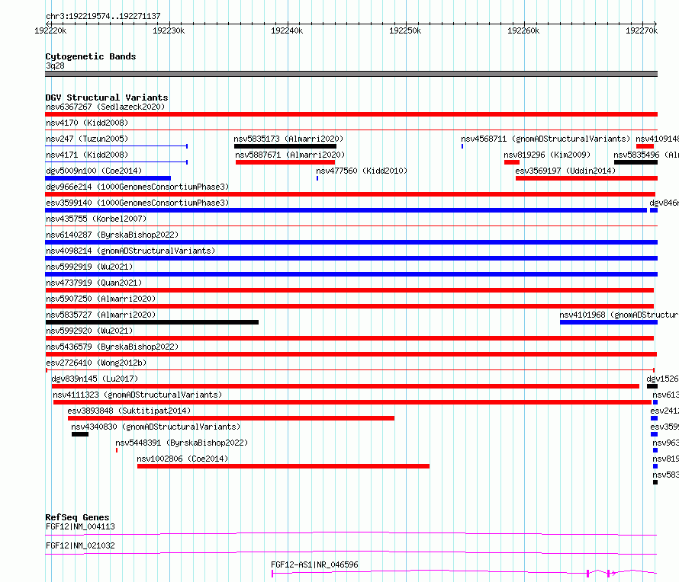Click the RefSeq Genes track heading
This screenshot has width=679, height=582.
tap(77, 517)
